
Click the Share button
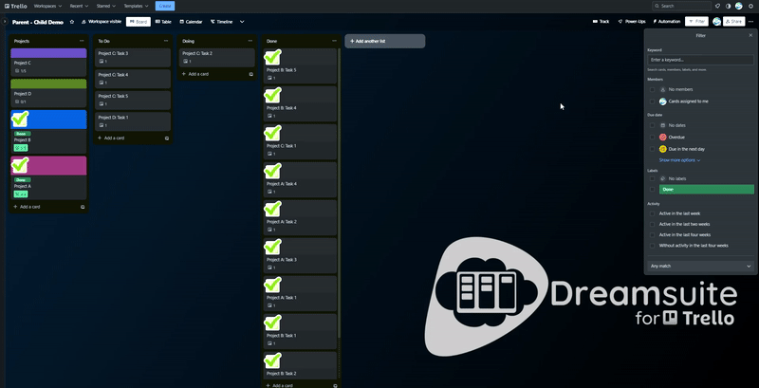tap(733, 22)
